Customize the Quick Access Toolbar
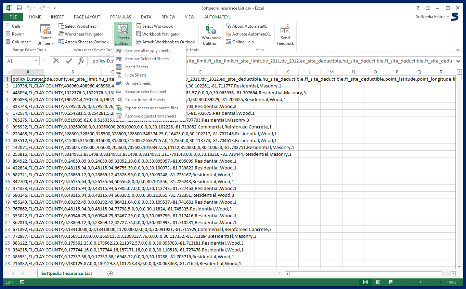Image resolution: width=466 pixels, height=289 pixels. [55, 8]
